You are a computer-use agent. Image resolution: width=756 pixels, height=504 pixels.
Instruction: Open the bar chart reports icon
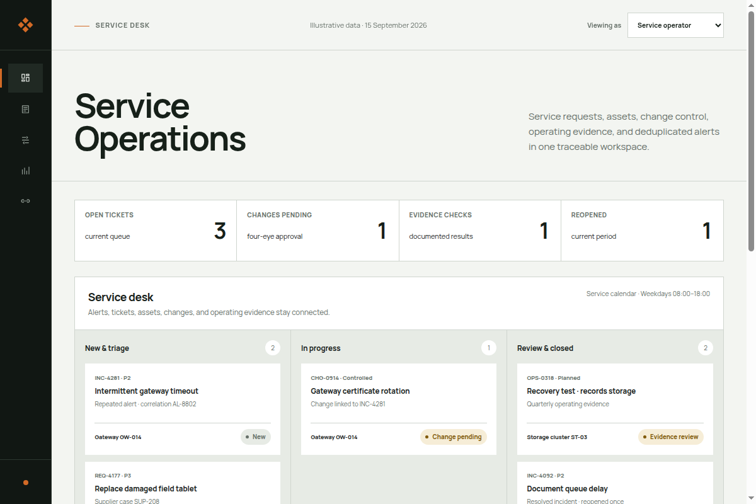tap(25, 171)
